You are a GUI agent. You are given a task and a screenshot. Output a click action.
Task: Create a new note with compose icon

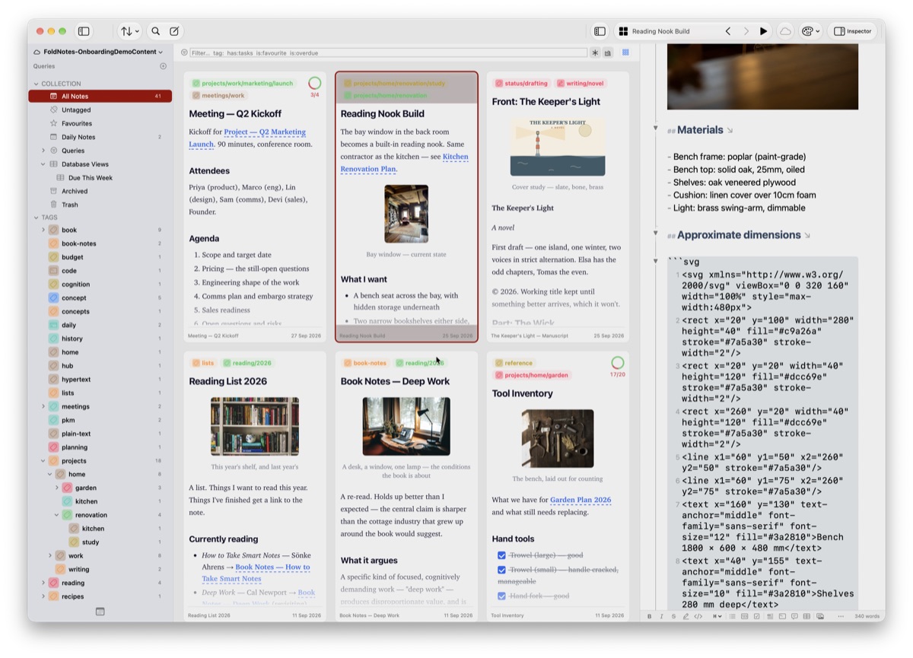point(174,31)
